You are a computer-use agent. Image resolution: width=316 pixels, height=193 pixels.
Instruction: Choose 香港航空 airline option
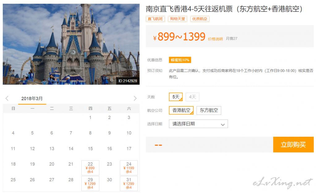[x=181, y=110]
